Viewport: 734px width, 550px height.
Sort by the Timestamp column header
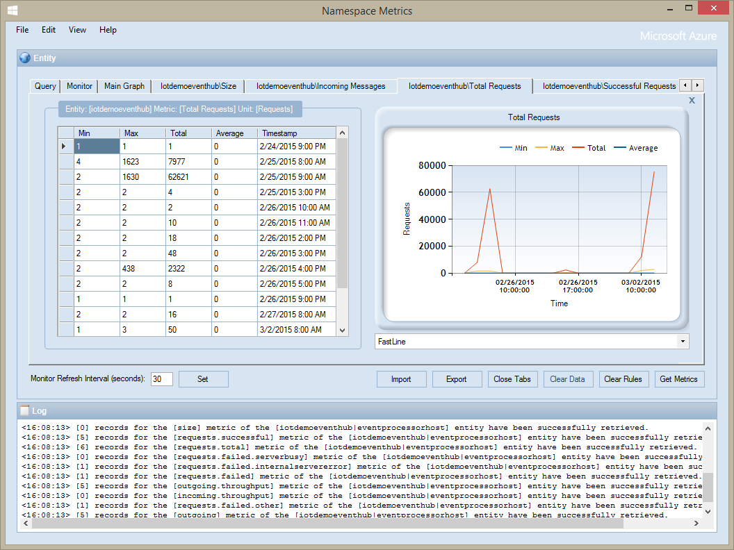click(x=297, y=133)
